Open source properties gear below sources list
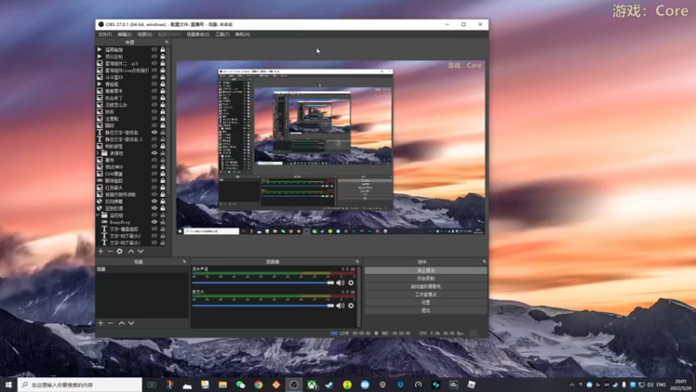 coord(120,252)
